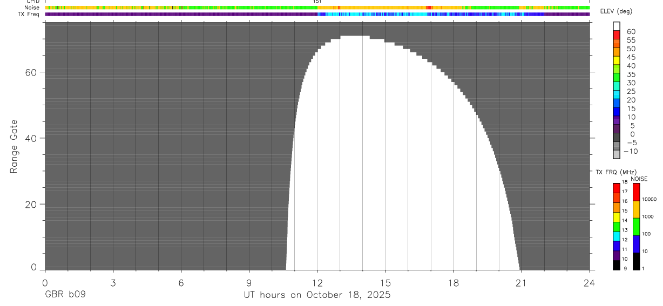Click the 'ELEV (deg)' legend title
Viewport: 663px width, 306px height.
coord(616,11)
